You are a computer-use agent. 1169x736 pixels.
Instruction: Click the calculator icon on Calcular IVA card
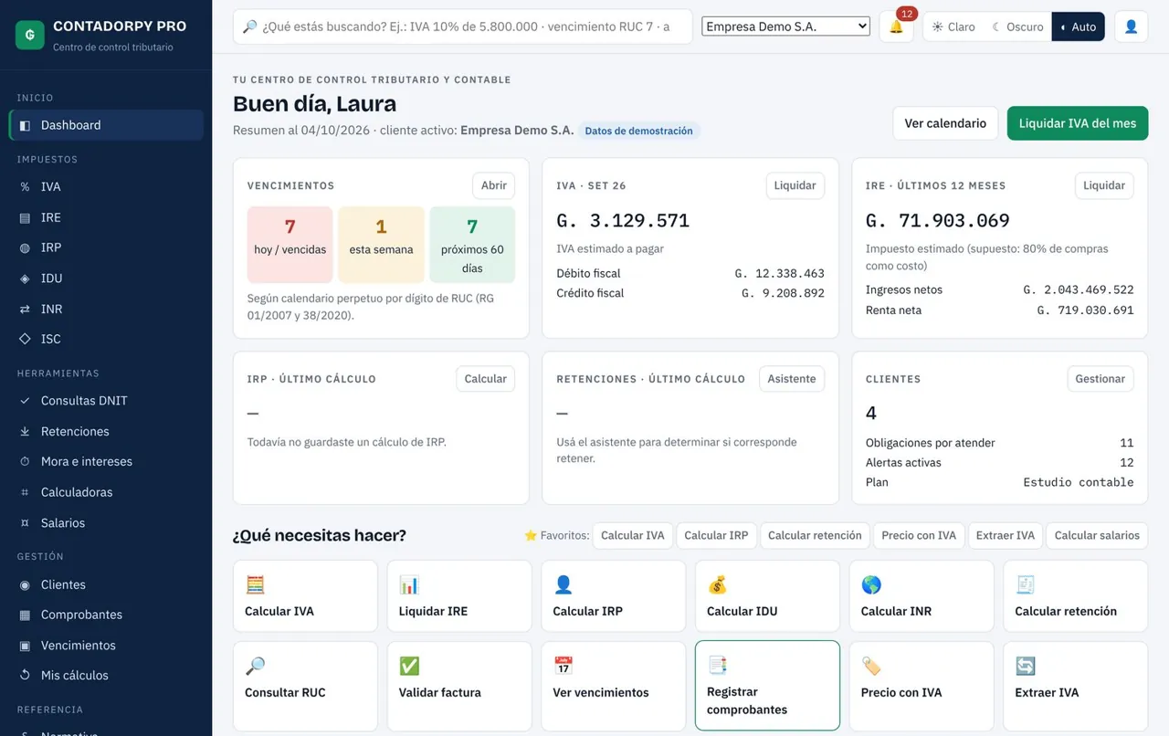[255, 584]
